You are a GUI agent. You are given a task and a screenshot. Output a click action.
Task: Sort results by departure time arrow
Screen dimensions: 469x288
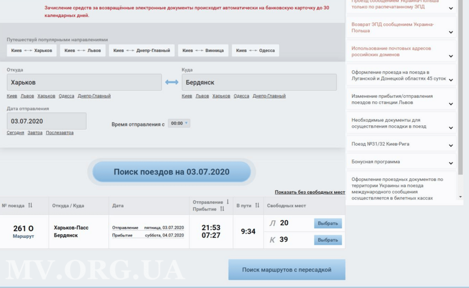click(x=227, y=202)
